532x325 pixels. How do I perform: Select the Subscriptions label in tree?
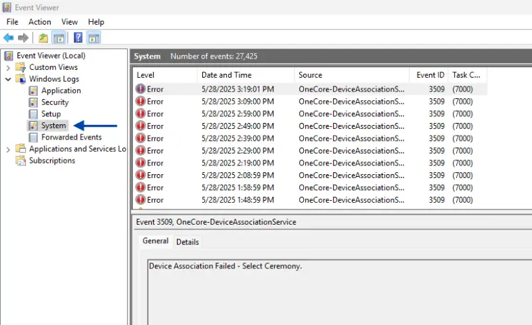coord(52,160)
